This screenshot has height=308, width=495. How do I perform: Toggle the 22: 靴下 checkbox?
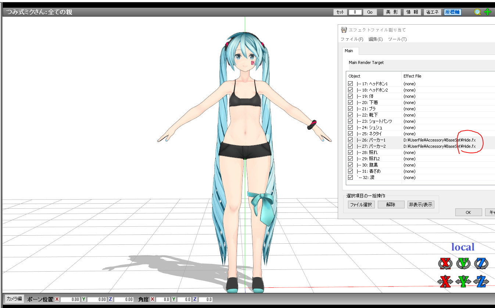(350, 115)
